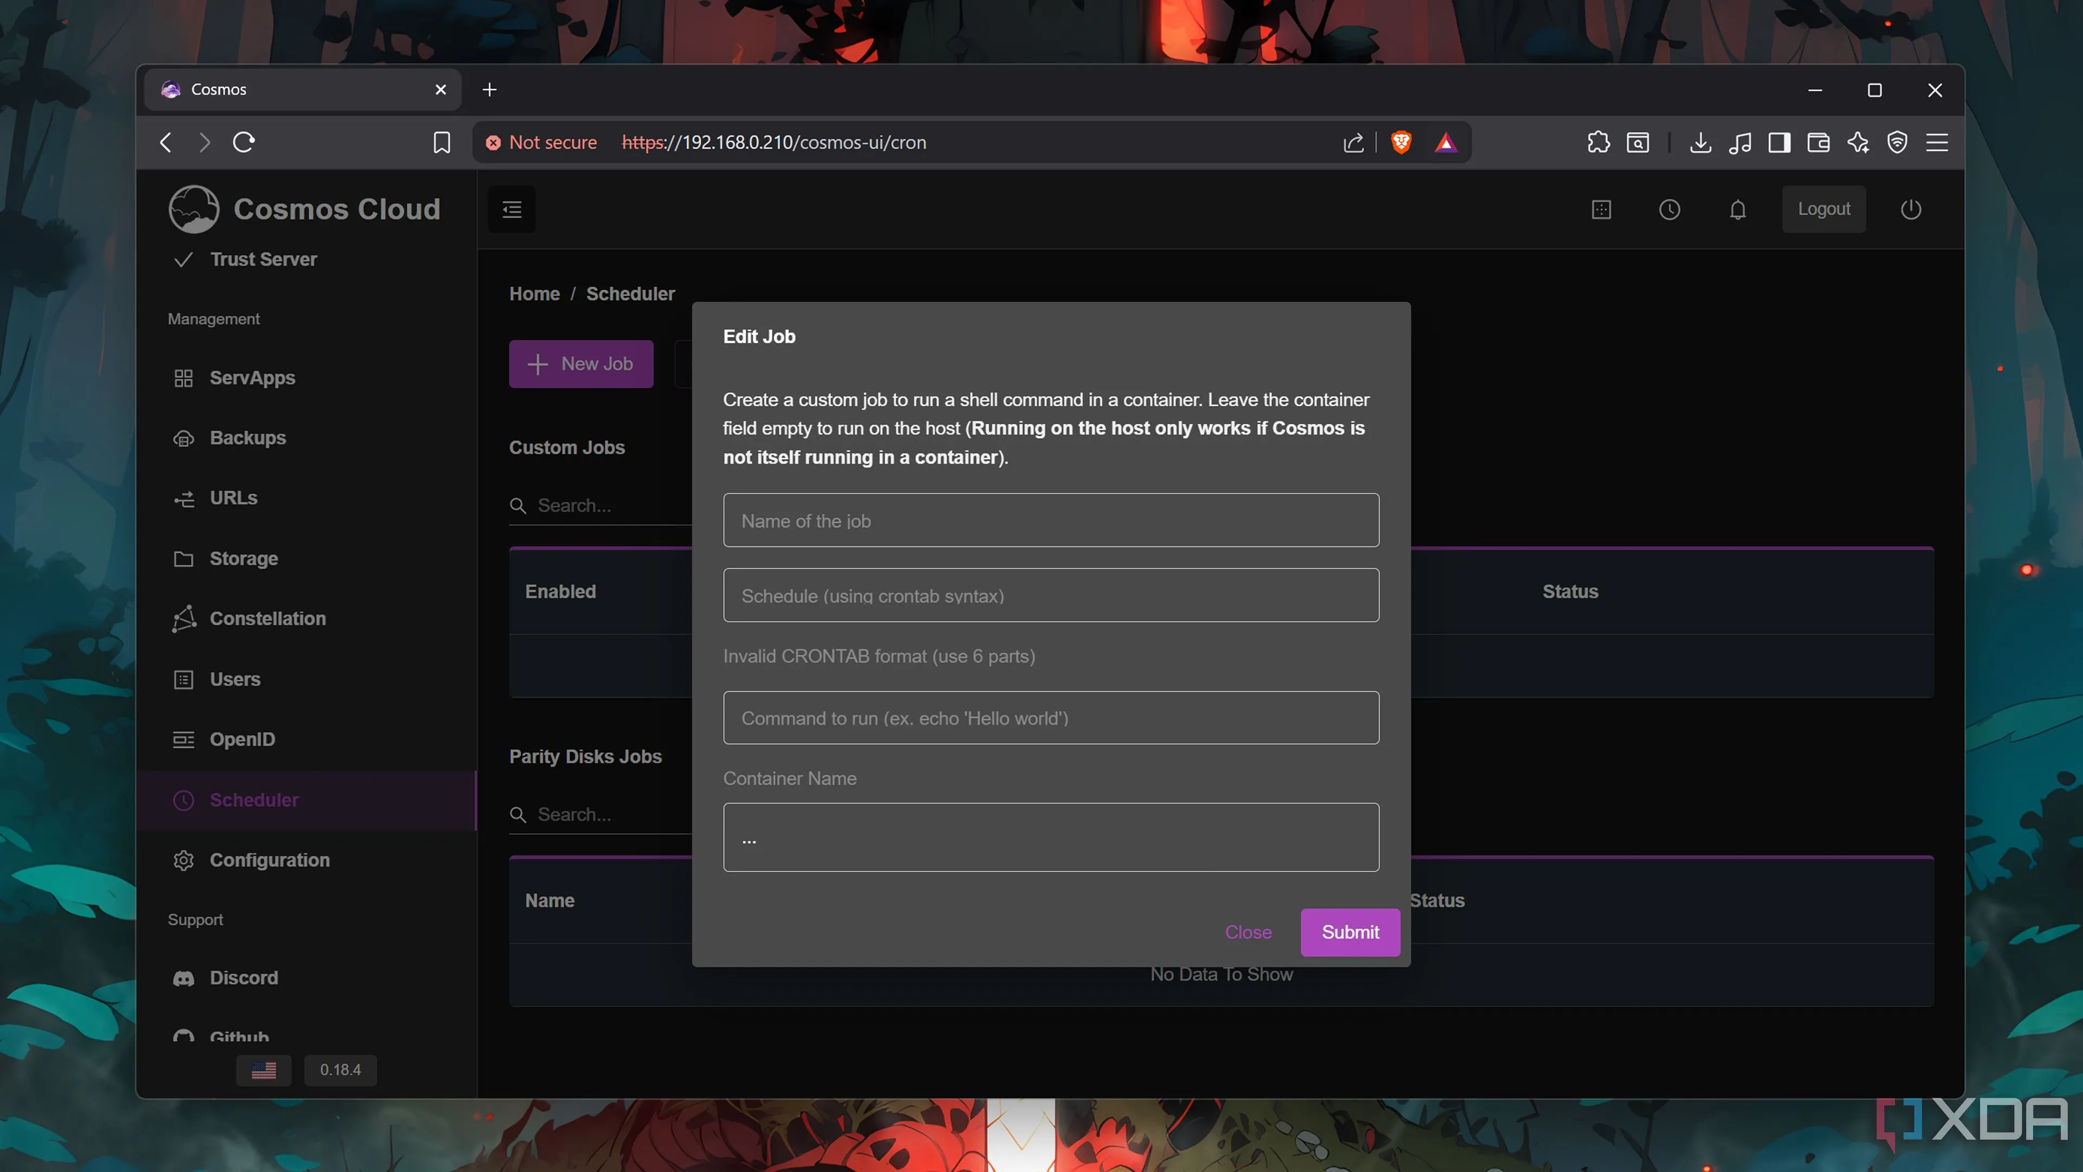Image resolution: width=2083 pixels, height=1172 pixels.
Task: Submit the Edit Job form
Action: point(1350,932)
